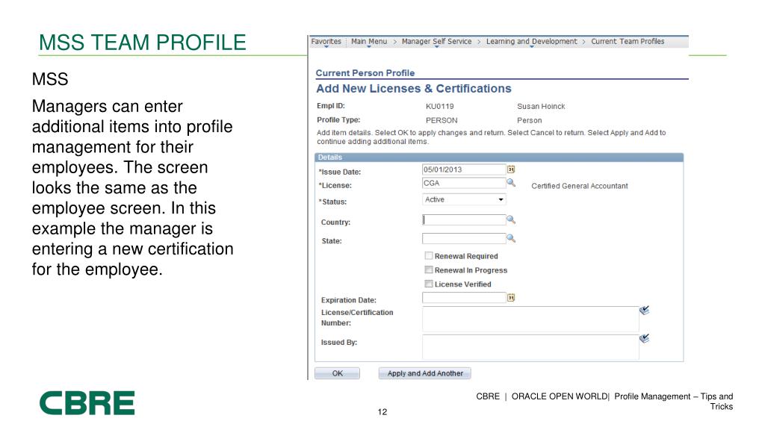Click the Current Person Profile heading

(x=365, y=73)
